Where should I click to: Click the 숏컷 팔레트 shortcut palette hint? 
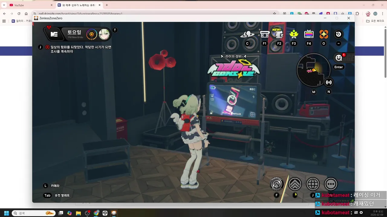[x=62, y=195]
